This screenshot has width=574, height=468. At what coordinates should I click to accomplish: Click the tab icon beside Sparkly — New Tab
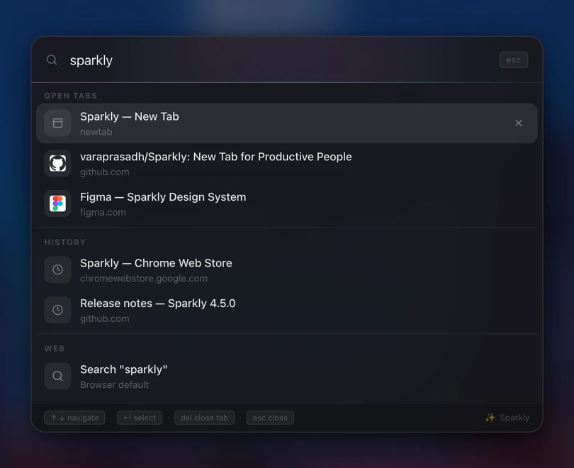coord(57,123)
